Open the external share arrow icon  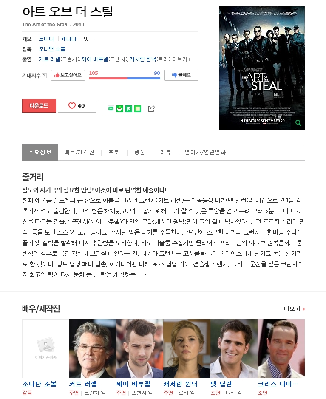151,109
